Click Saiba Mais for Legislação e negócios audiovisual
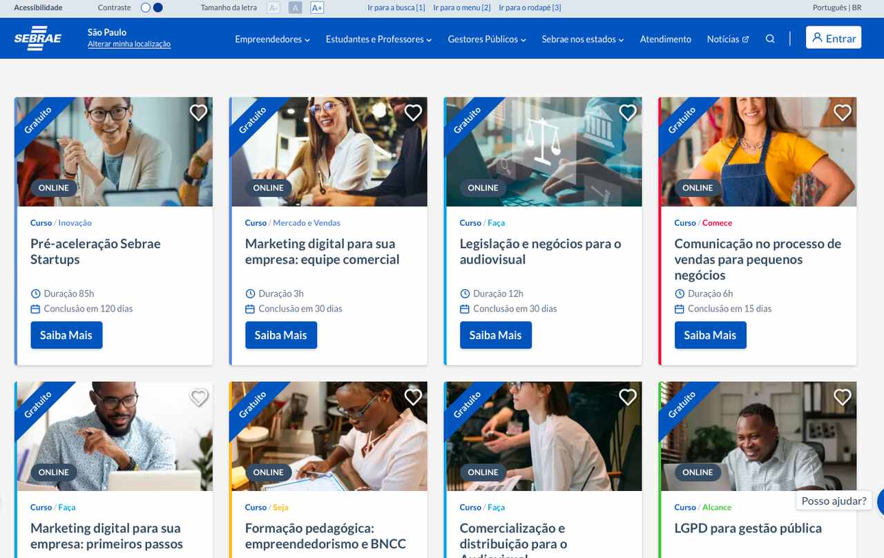The width and height of the screenshot is (884, 558). 496,335
